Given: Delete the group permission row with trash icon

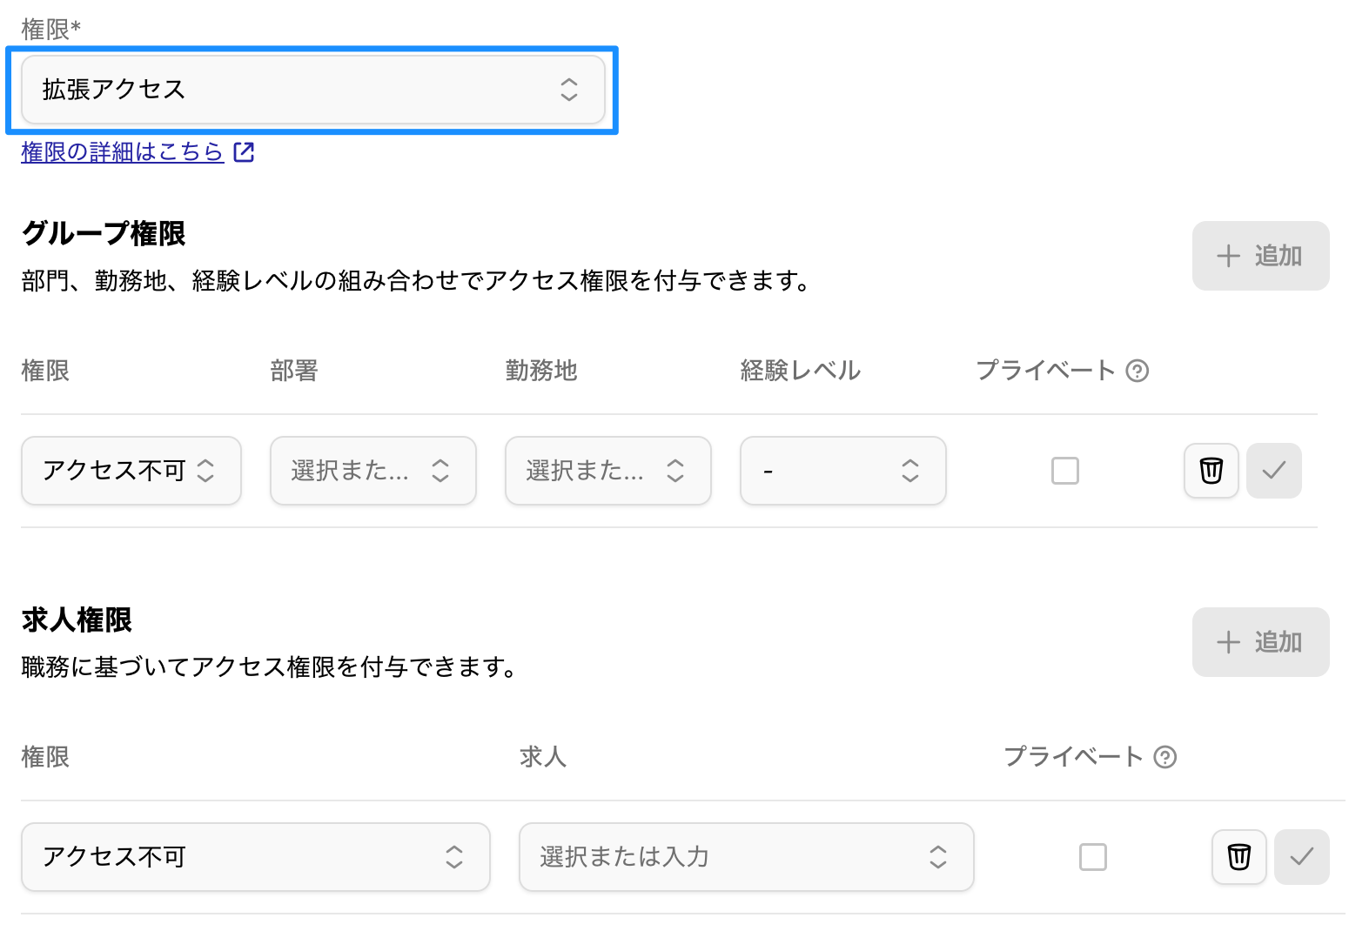Looking at the screenshot, I should [1211, 471].
